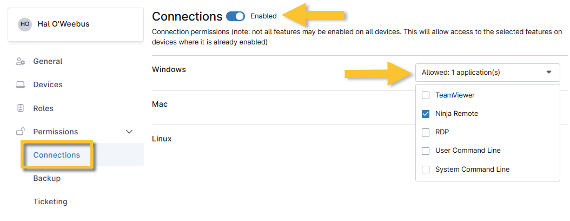Viewport: 570px width, 221px height.
Task: Open the Connections permissions page
Action: [56, 155]
